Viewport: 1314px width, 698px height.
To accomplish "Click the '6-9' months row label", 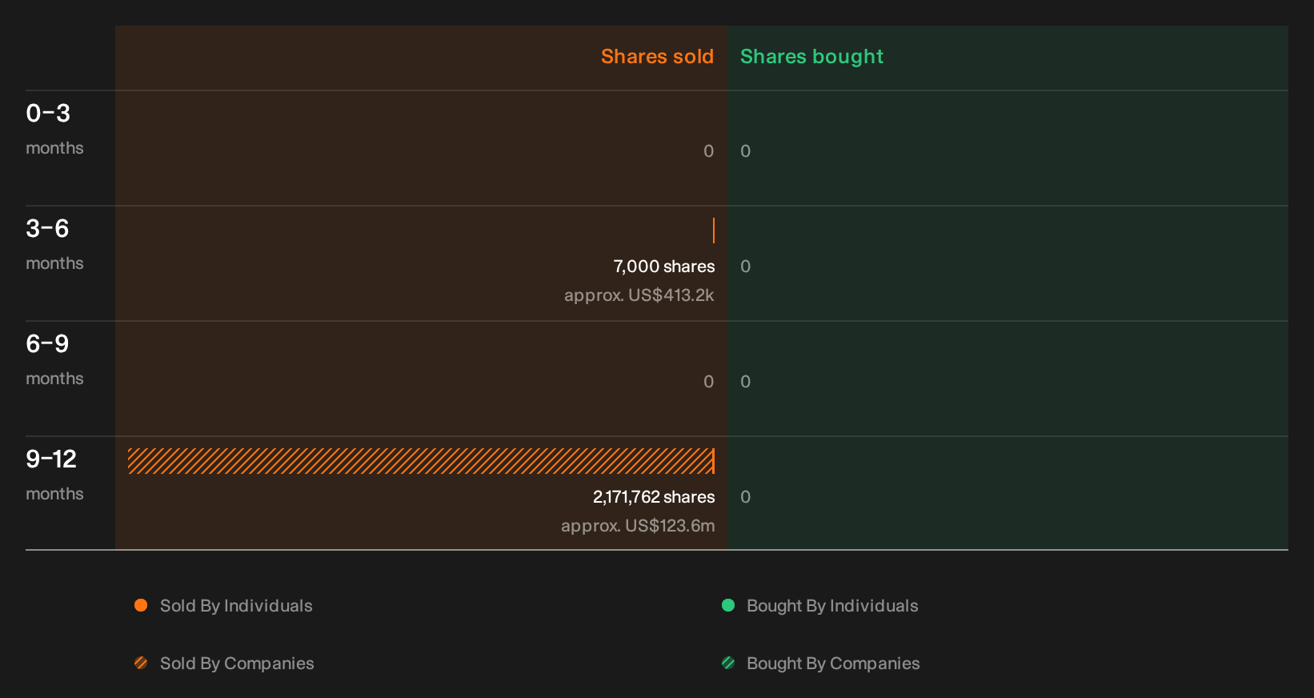I will (47, 344).
